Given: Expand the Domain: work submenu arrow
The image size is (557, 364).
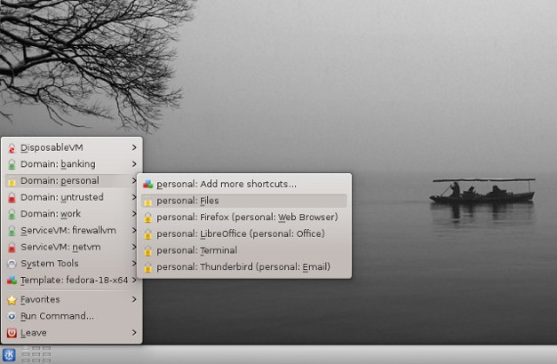Looking at the screenshot, I should tap(134, 214).
